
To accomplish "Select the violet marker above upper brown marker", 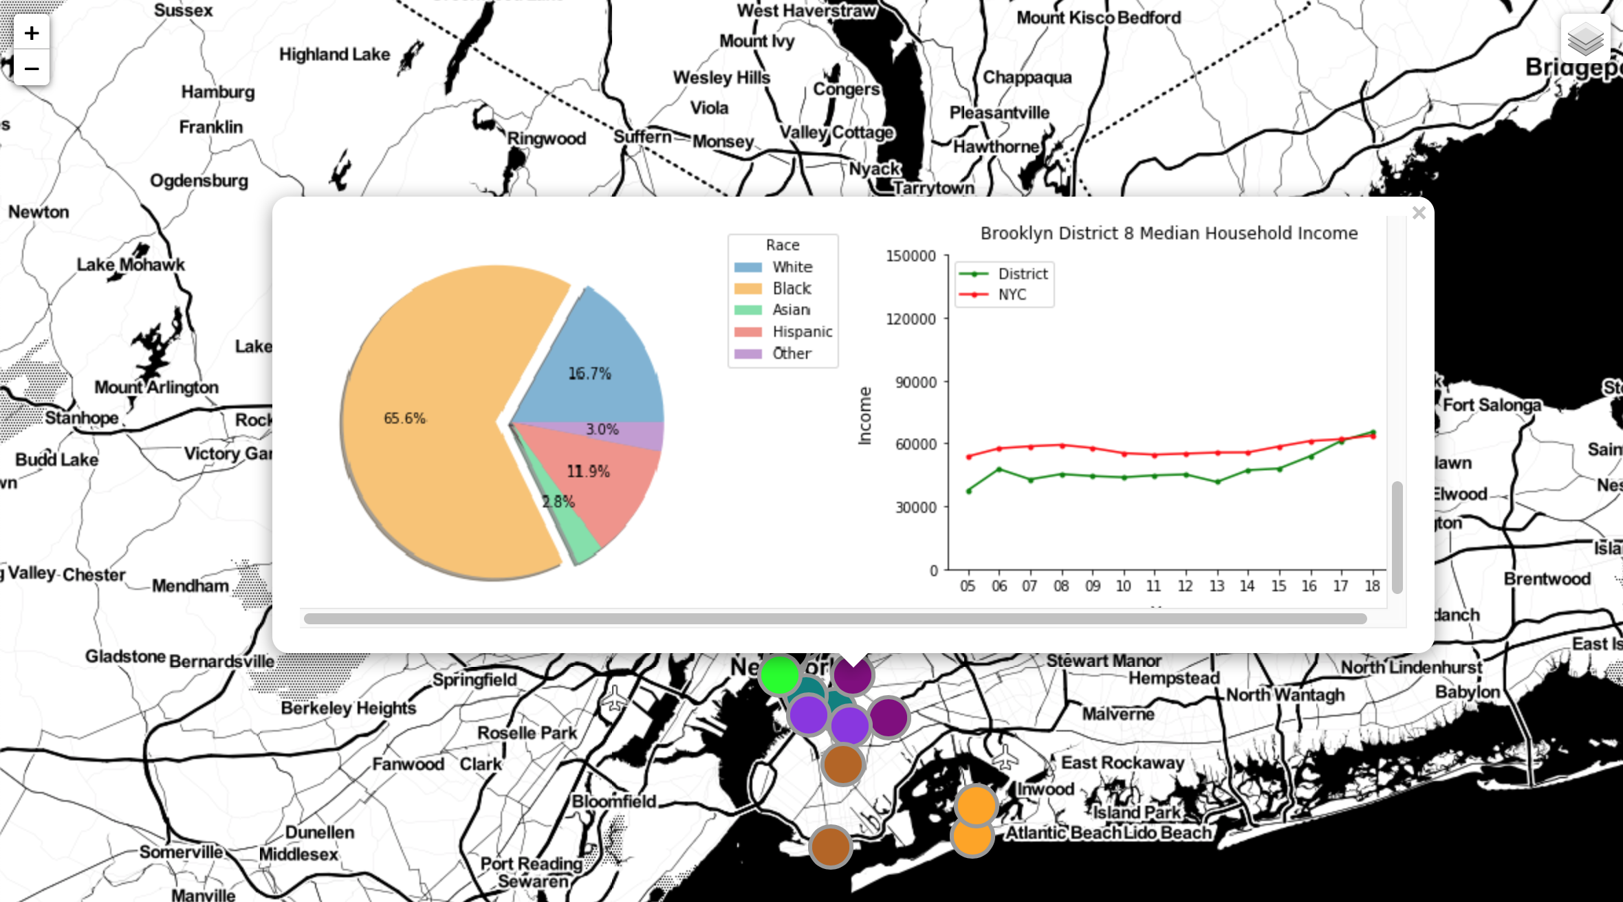I will 850,725.
